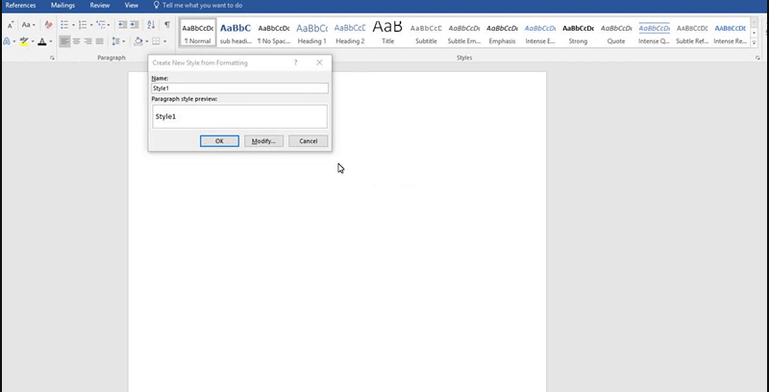Click the Increase Indent icon
This screenshot has height=392, width=769.
pos(136,25)
